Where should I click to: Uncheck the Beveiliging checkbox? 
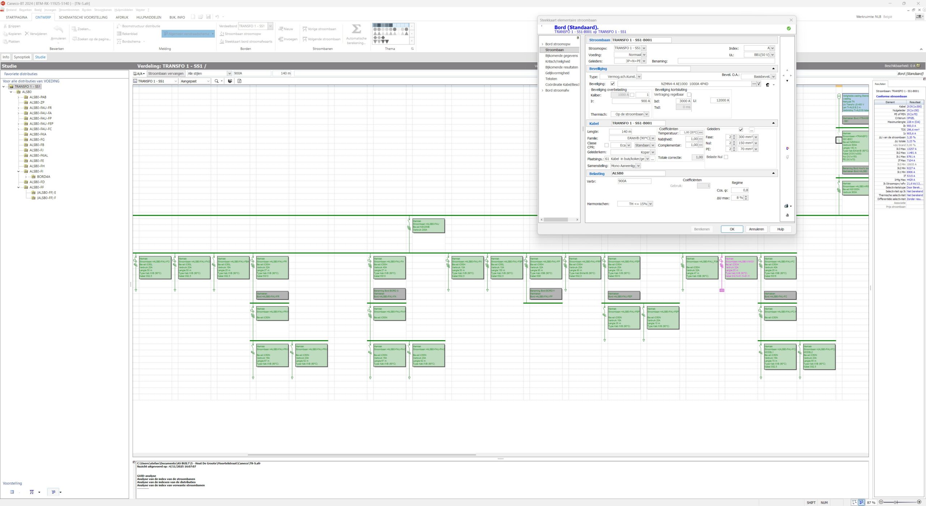pyautogui.click(x=613, y=84)
